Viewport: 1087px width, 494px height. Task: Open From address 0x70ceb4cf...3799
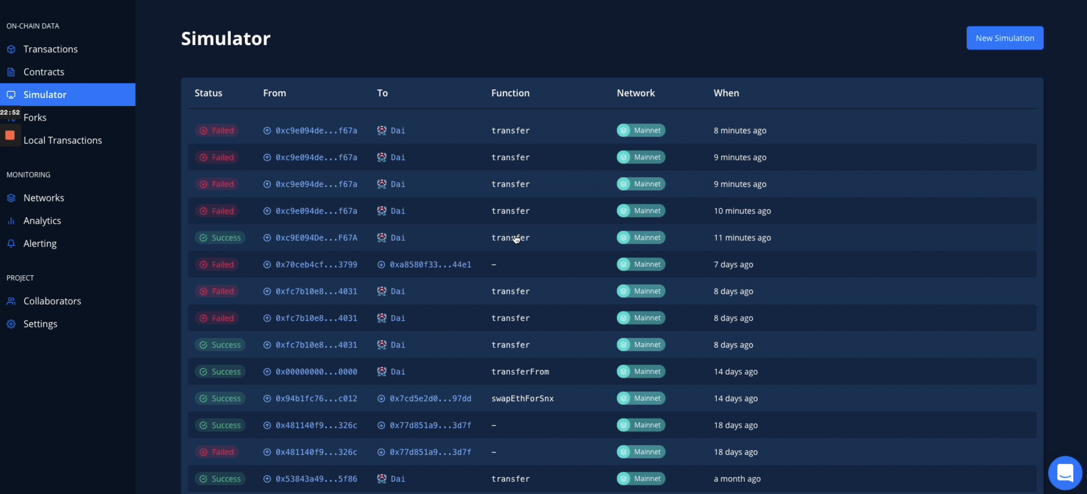pos(316,264)
